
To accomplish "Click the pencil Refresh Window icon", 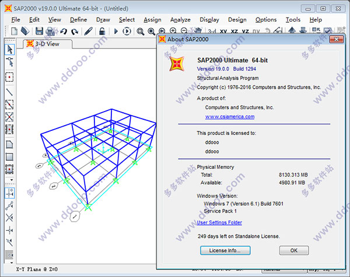I will [x=89, y=31].
